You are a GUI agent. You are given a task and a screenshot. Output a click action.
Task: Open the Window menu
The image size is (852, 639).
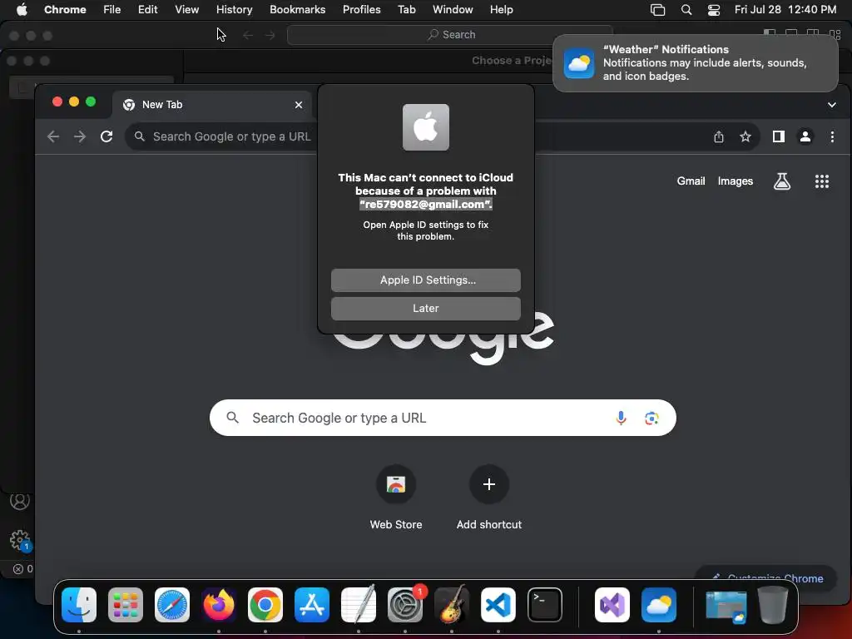tap(453, 10)
